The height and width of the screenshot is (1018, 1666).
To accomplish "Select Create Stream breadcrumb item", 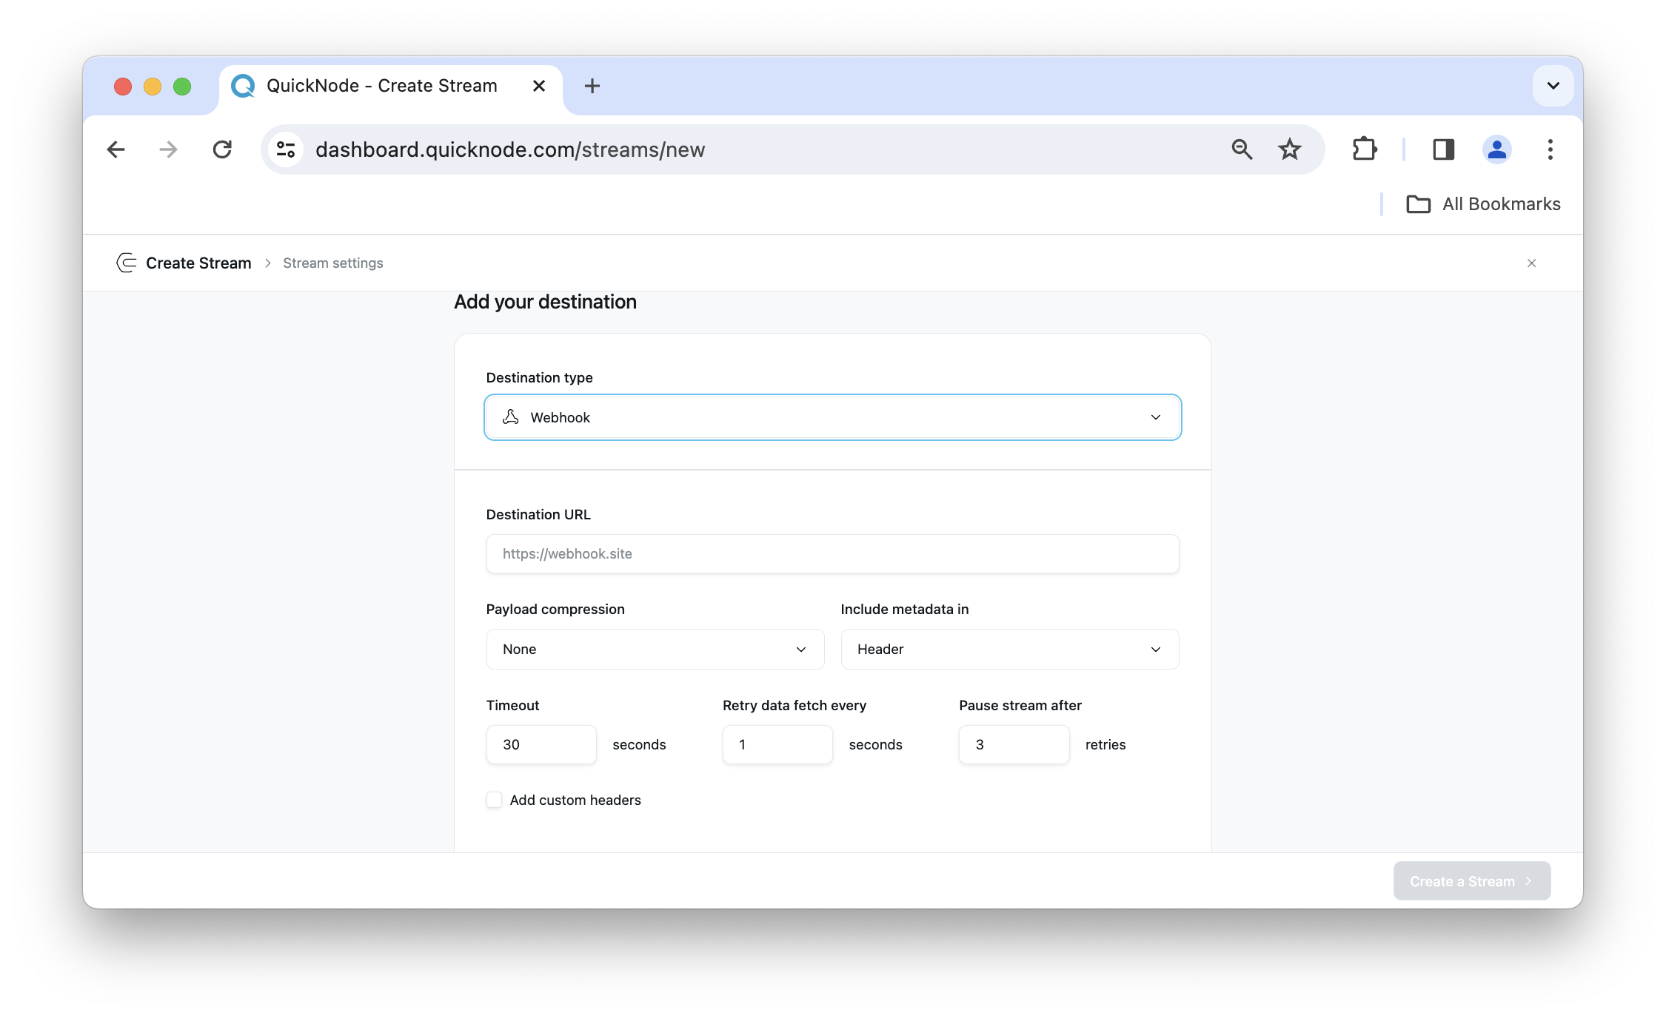I will click(198, 263).
